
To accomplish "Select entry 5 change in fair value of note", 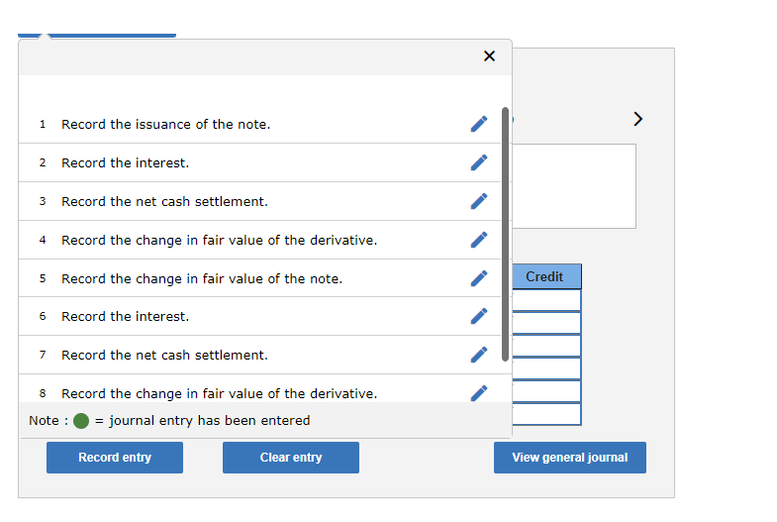I will [202, 278].
